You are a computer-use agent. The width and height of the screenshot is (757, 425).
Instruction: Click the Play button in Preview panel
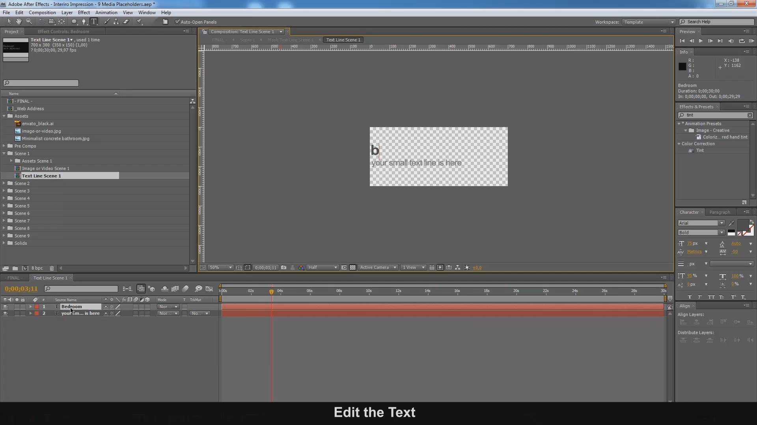[x=701, y=41]
